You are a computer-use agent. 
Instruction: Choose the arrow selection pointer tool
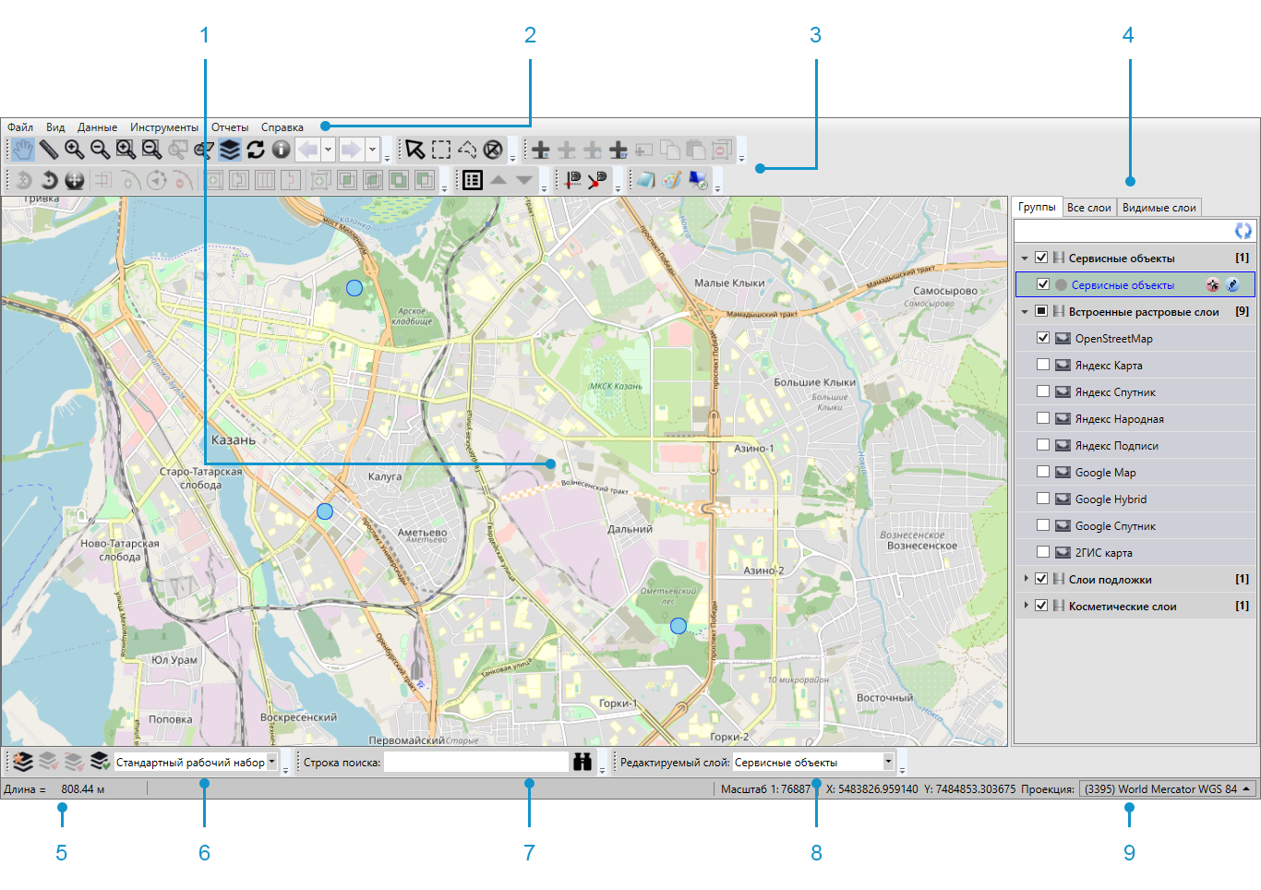pos(414,150)
